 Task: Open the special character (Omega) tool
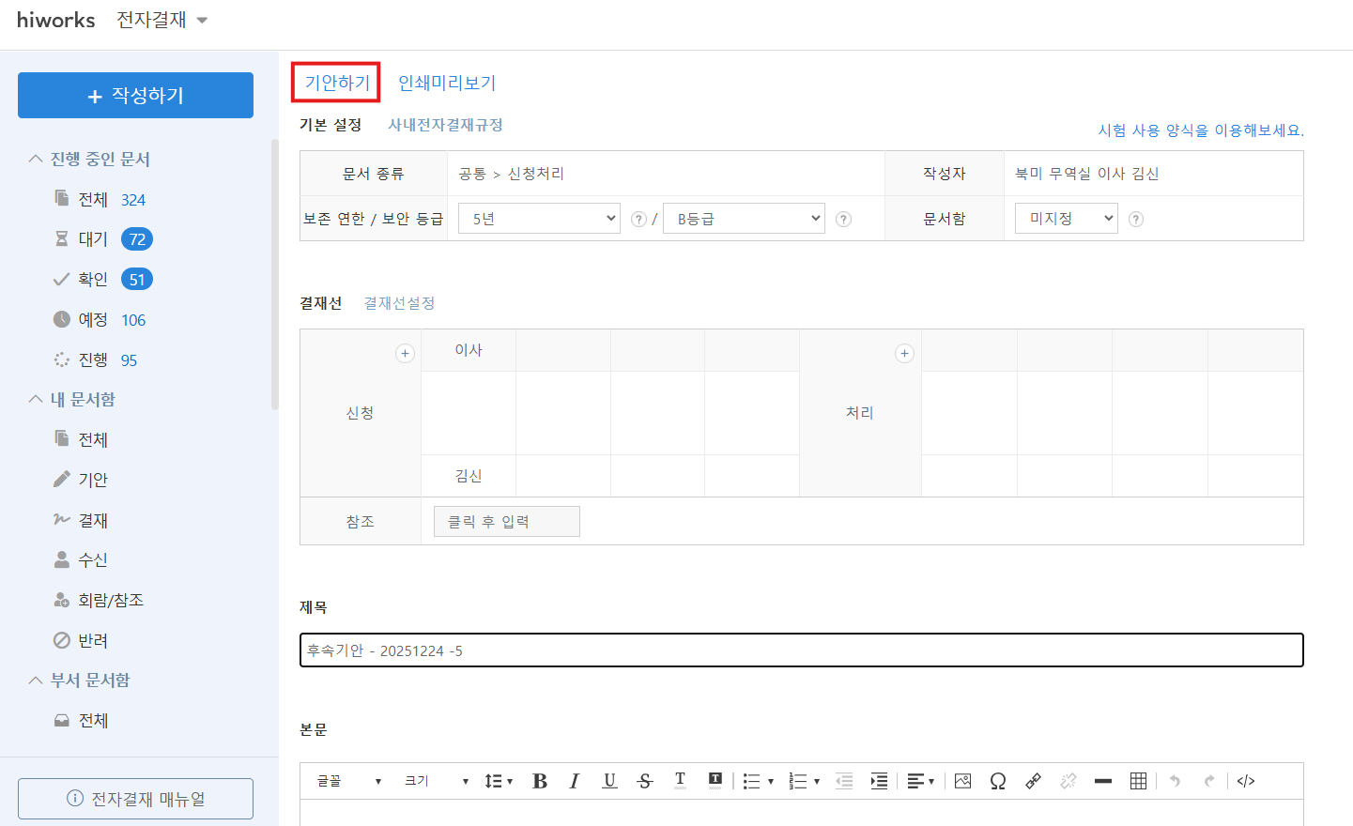(997, 781)
